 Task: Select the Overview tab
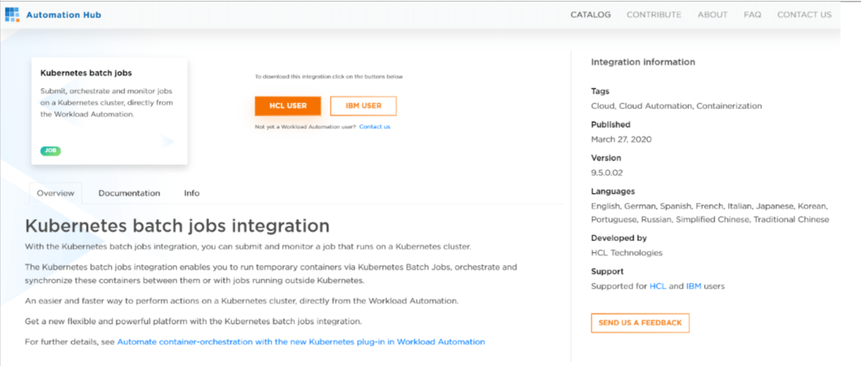tap(56, 193)
